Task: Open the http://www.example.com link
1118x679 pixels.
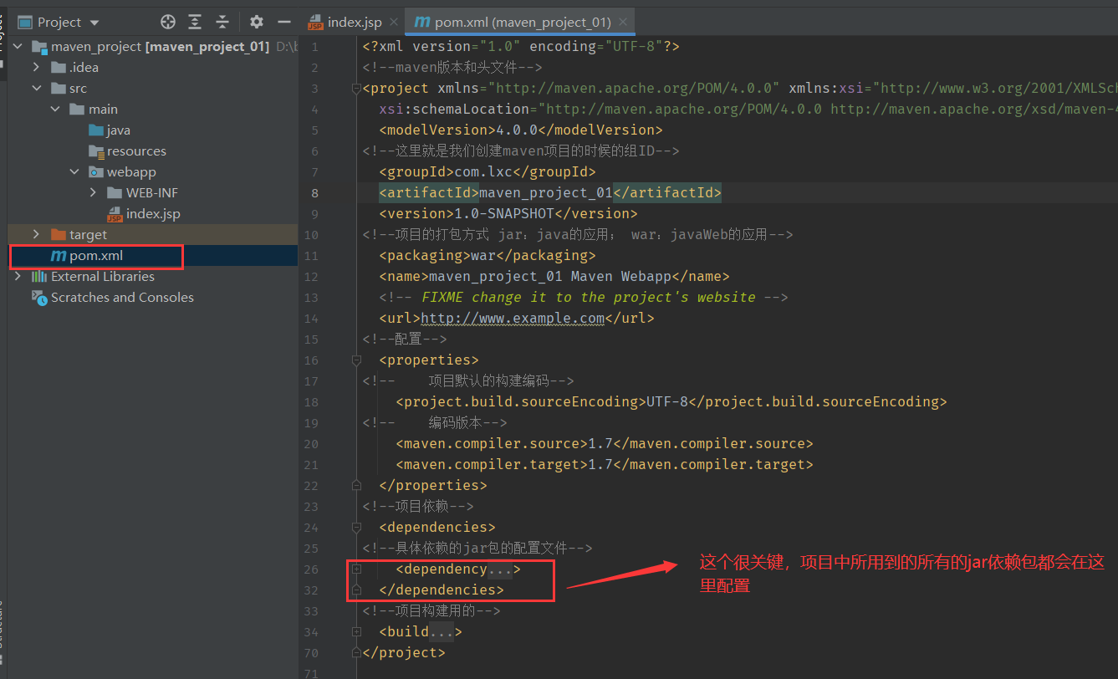Action: pos(513,318)
